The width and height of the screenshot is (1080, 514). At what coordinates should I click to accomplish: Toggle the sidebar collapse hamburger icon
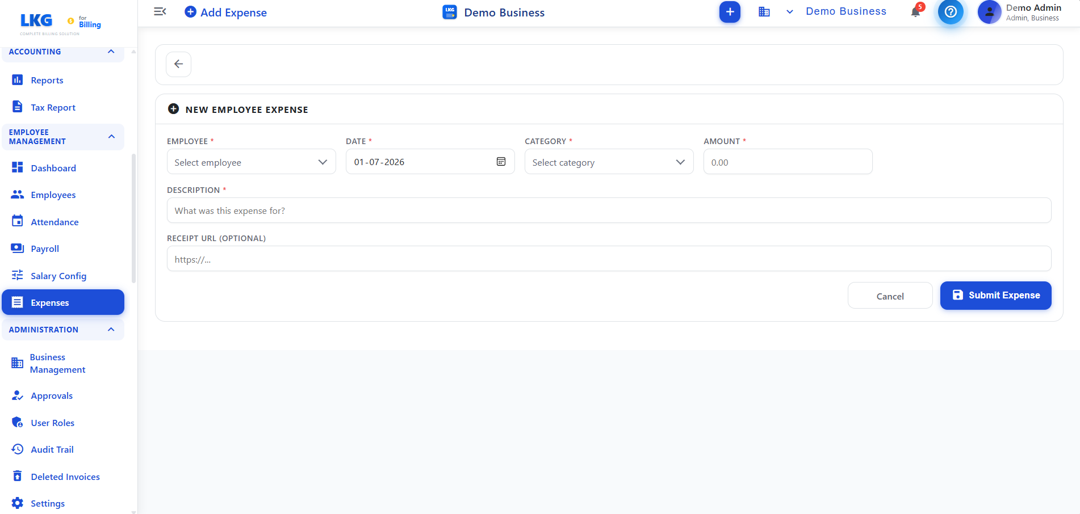click(160, 11)
